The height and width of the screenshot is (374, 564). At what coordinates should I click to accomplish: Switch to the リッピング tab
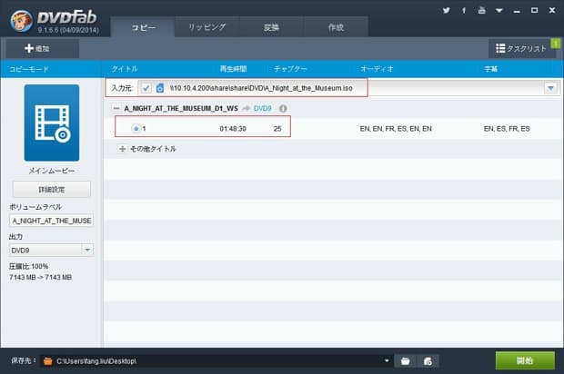pyautogui.click(x=206, y=27)
